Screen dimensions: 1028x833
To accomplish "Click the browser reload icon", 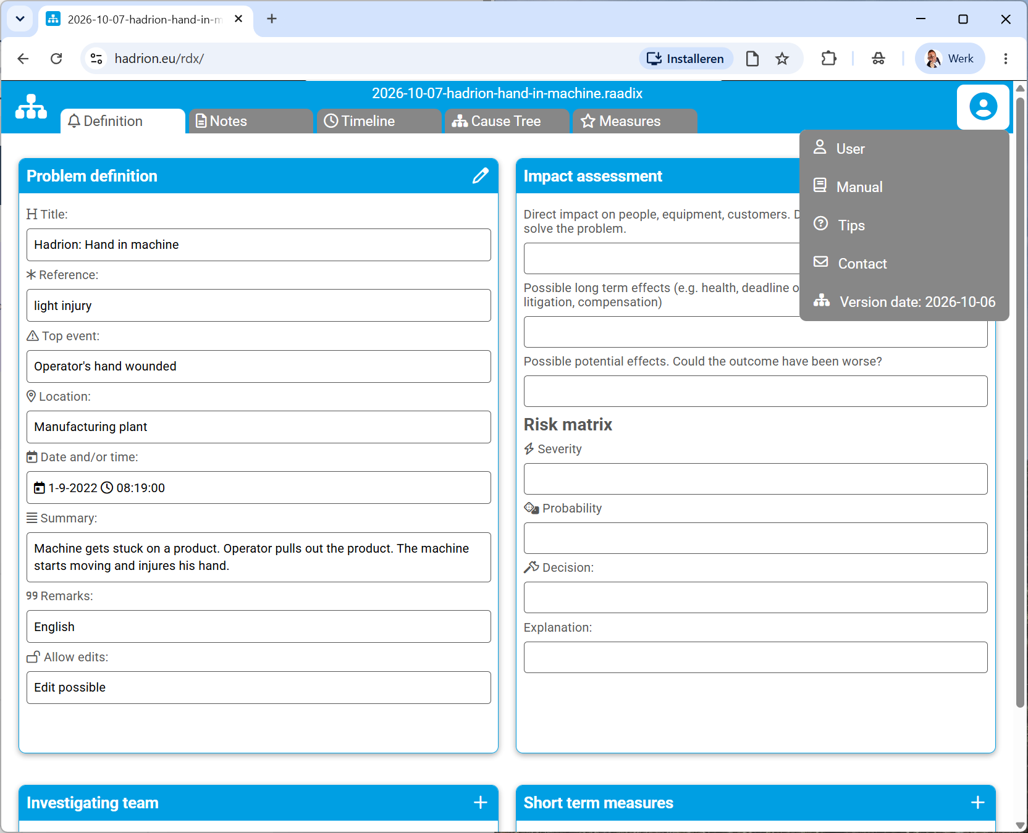I will pyautogui.click(x=56, y=59).
